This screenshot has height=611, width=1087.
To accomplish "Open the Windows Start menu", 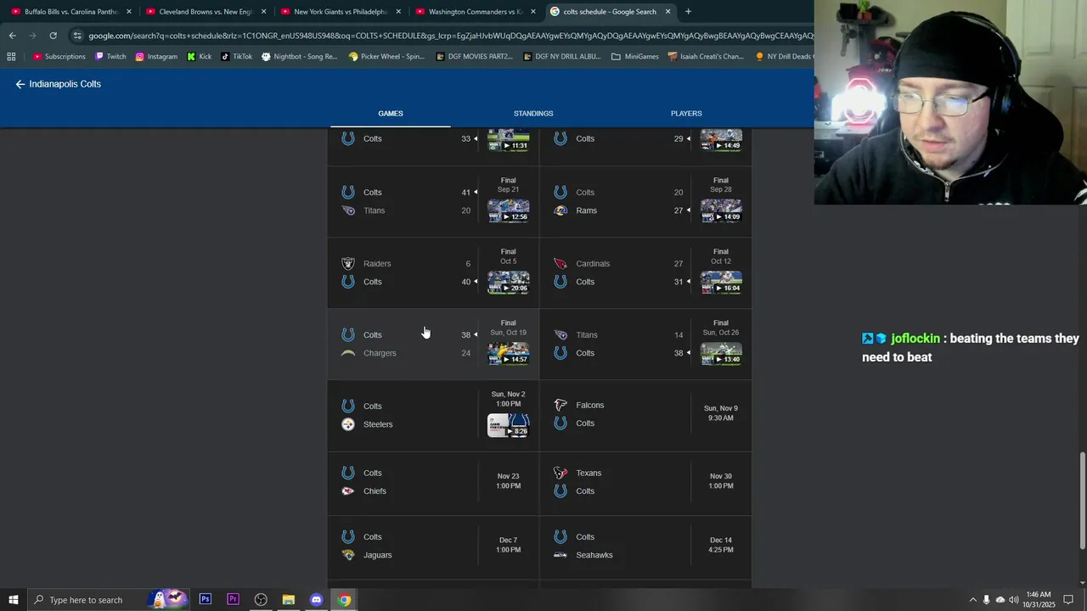I will pos(13,600).
